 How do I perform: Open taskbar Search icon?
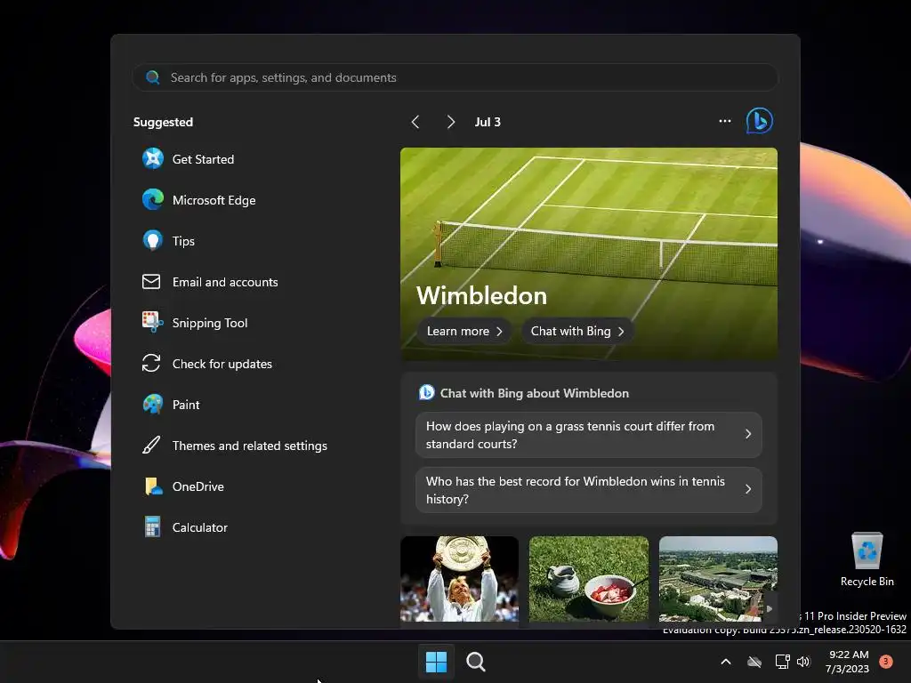[x=476, y=662]
